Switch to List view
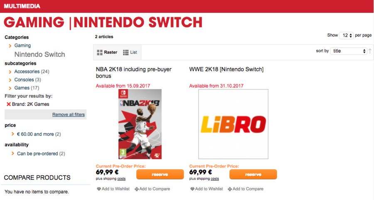Image resolution: width=374 pixels, height=200 pixels. [x=130, y=52]
